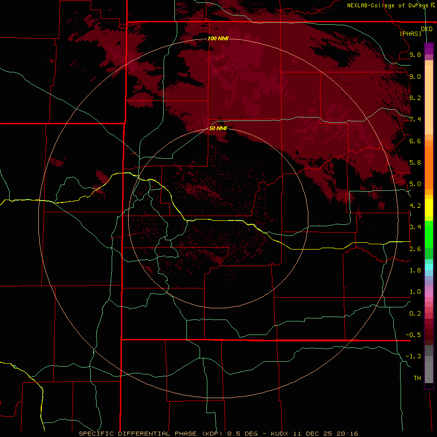
Task: Pick the orange segment of the color bar
Action: pos(429,167)
